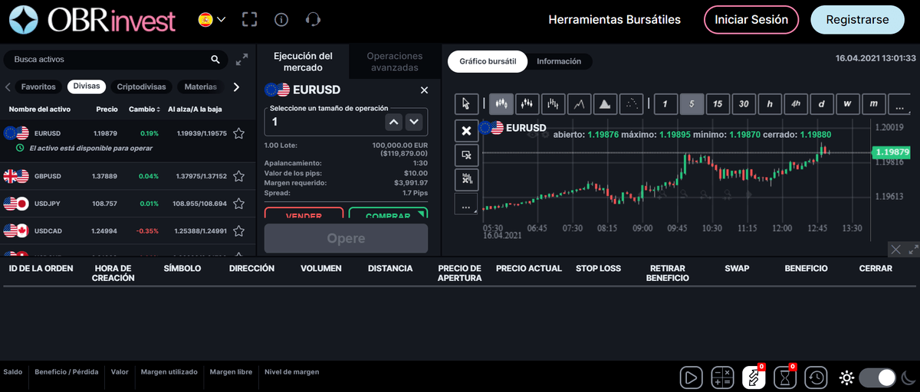Image resolution: width=920 pixels, height=392 pixels.
Task: Open the trade history clock icon
Action: (816, 377)
